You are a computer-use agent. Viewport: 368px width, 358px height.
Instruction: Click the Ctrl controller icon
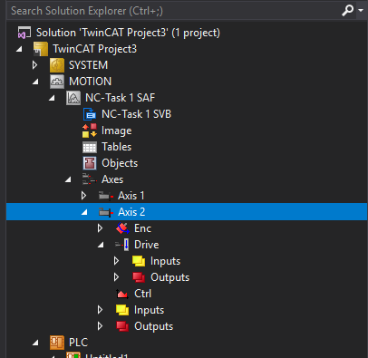[x=122, y=294]
